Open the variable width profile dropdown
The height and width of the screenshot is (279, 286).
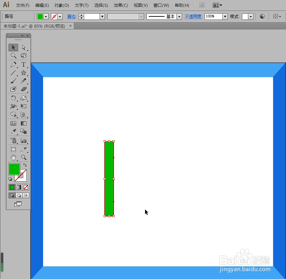141,17
